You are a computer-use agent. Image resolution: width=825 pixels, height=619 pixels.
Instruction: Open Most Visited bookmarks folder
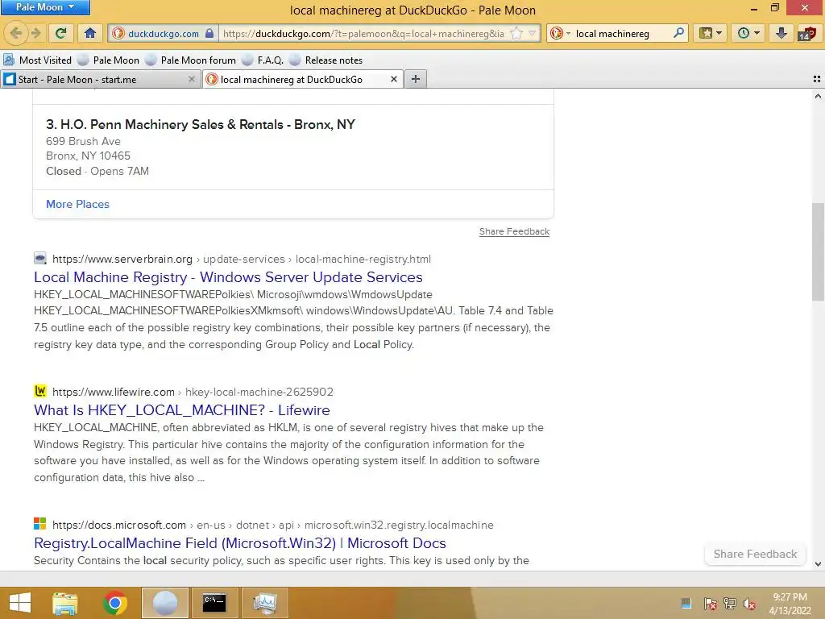click(37, 60)
